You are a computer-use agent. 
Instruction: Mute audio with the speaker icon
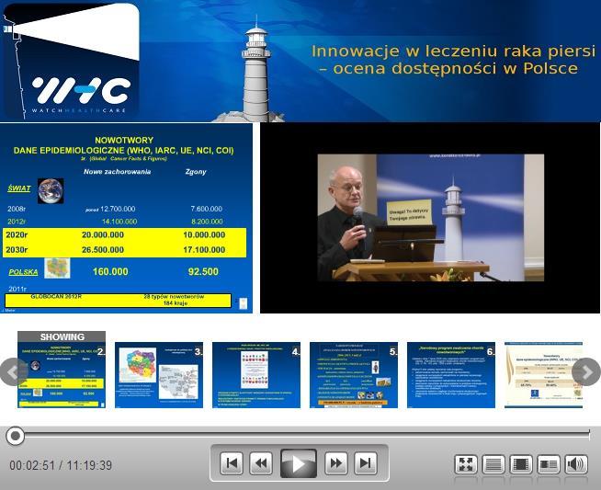pos(576,464)
